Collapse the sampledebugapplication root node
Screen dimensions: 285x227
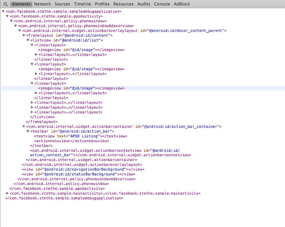(3, 11)
